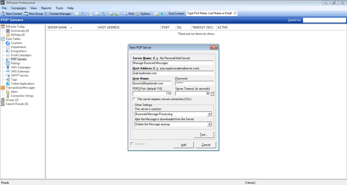Toggle the Inactive checkbox

click(x=132, y=144)
